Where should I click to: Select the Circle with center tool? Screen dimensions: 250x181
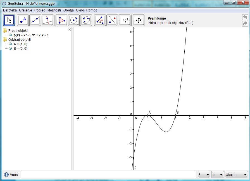tap(74, 20)
